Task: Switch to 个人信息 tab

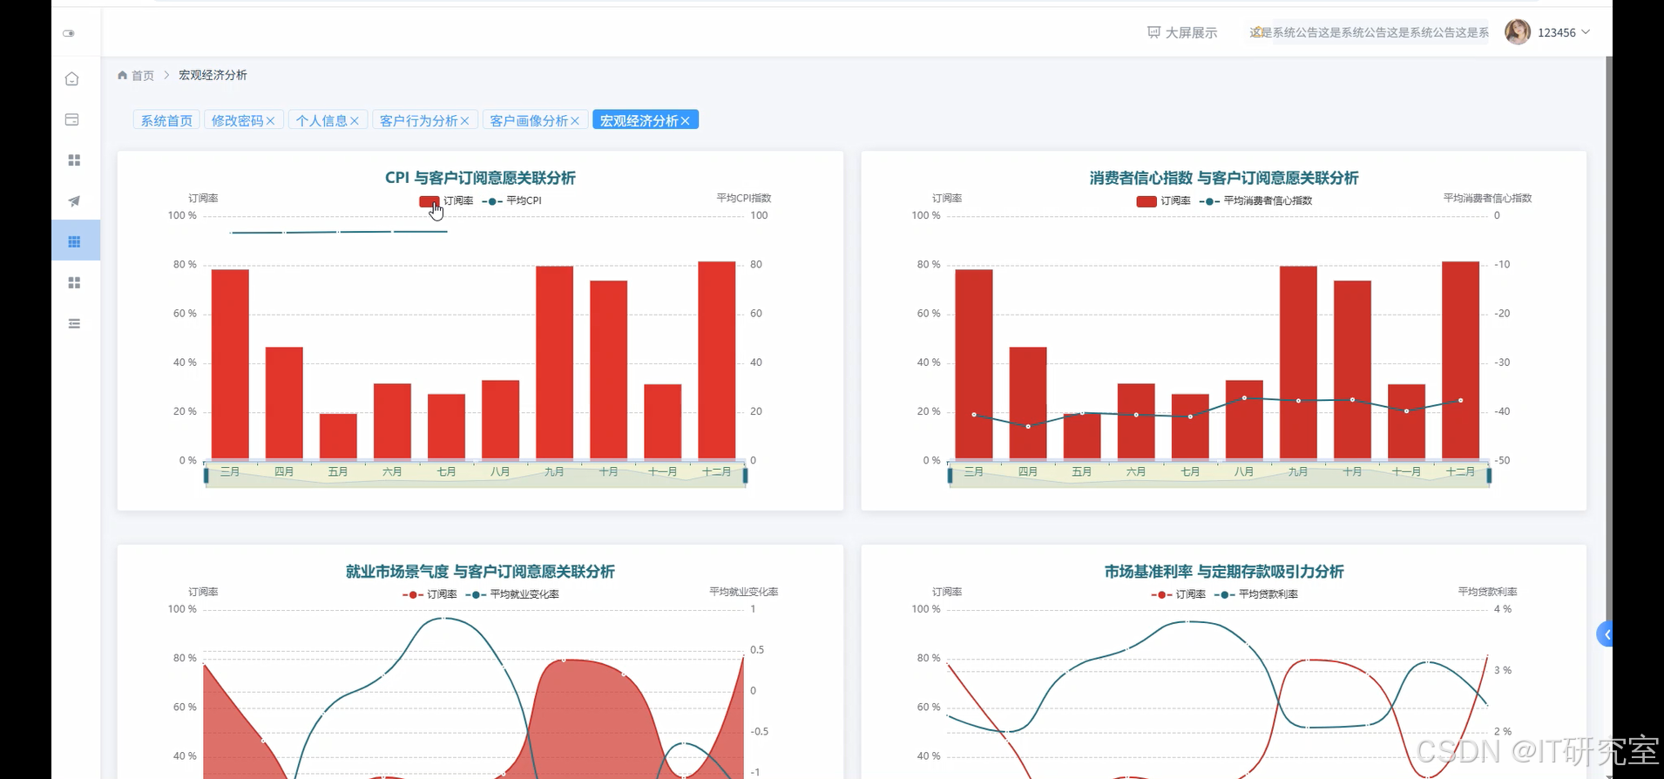Action: point(321,120)
